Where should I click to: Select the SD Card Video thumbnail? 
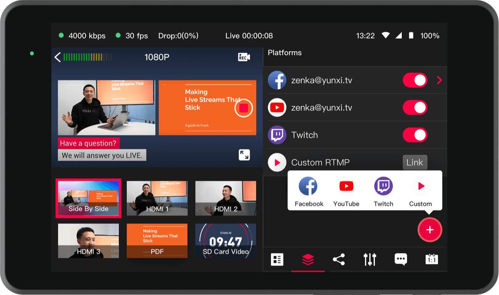(x=225, y=241)
